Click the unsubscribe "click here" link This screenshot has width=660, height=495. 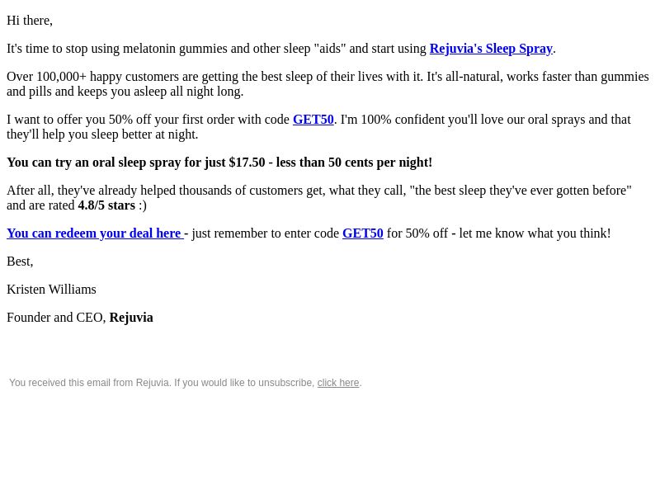(338, 383)
